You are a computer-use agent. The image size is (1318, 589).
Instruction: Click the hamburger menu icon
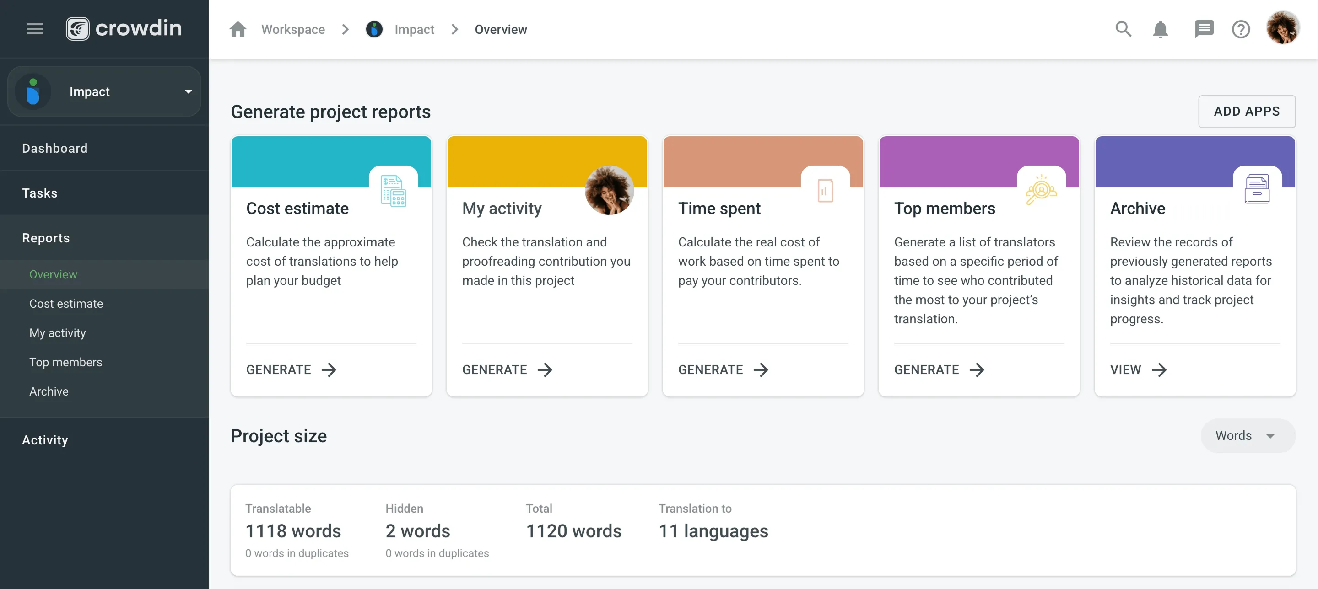(34, 29)
